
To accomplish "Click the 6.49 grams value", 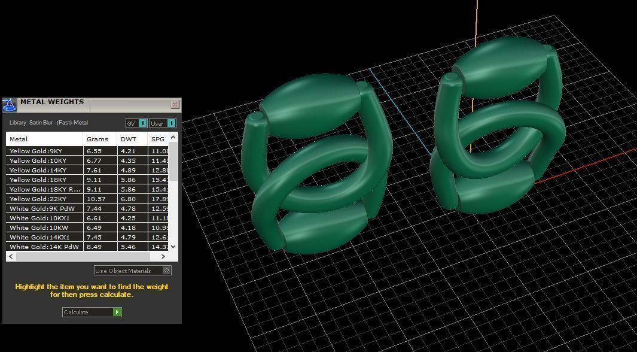I will (x=95, y=227).
